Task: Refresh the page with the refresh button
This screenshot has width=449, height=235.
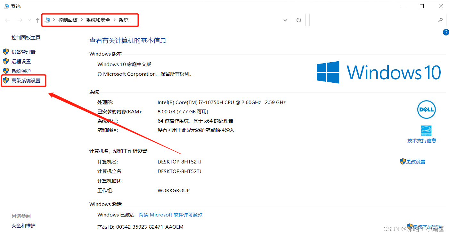Action: click(x=299, y=20)
